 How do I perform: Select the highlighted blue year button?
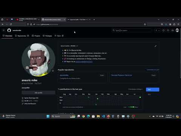(x=153, y=90)
